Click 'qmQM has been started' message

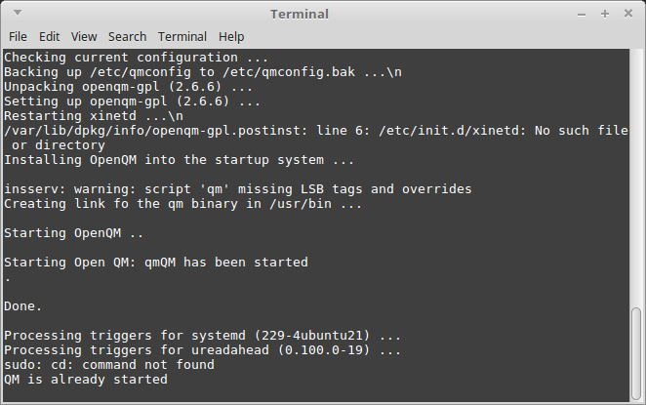point(226,263)
